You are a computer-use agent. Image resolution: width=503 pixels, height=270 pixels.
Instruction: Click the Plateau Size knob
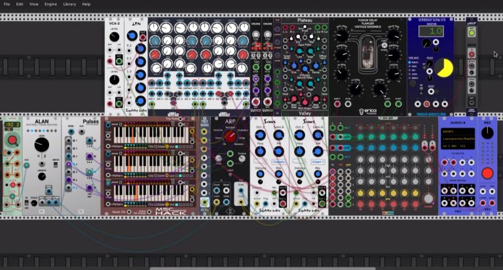[294, 66]
